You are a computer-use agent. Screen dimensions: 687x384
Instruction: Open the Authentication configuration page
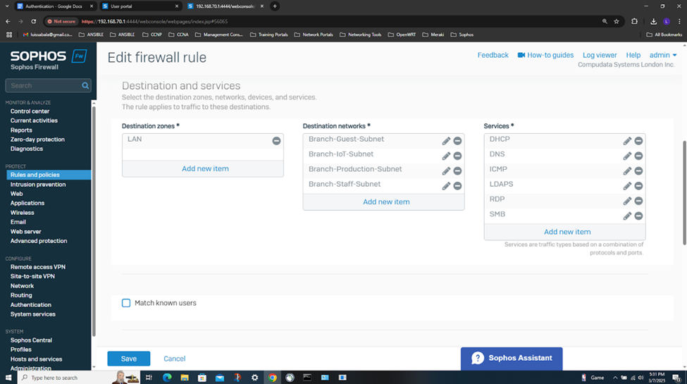[31, 304]
